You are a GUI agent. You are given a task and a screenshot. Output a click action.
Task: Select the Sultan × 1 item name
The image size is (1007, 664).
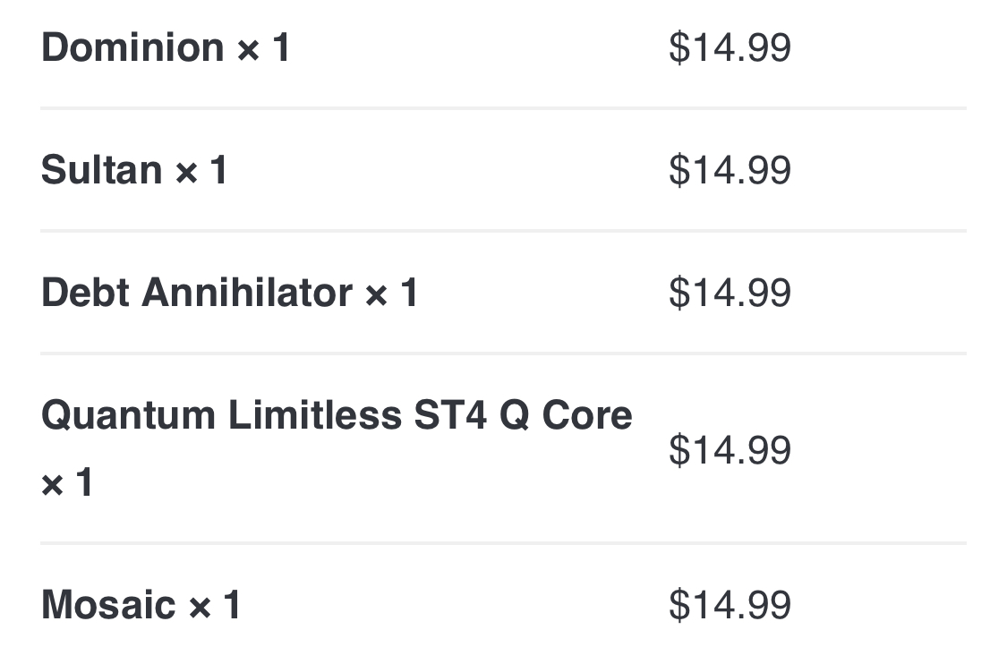coord(133,170)
